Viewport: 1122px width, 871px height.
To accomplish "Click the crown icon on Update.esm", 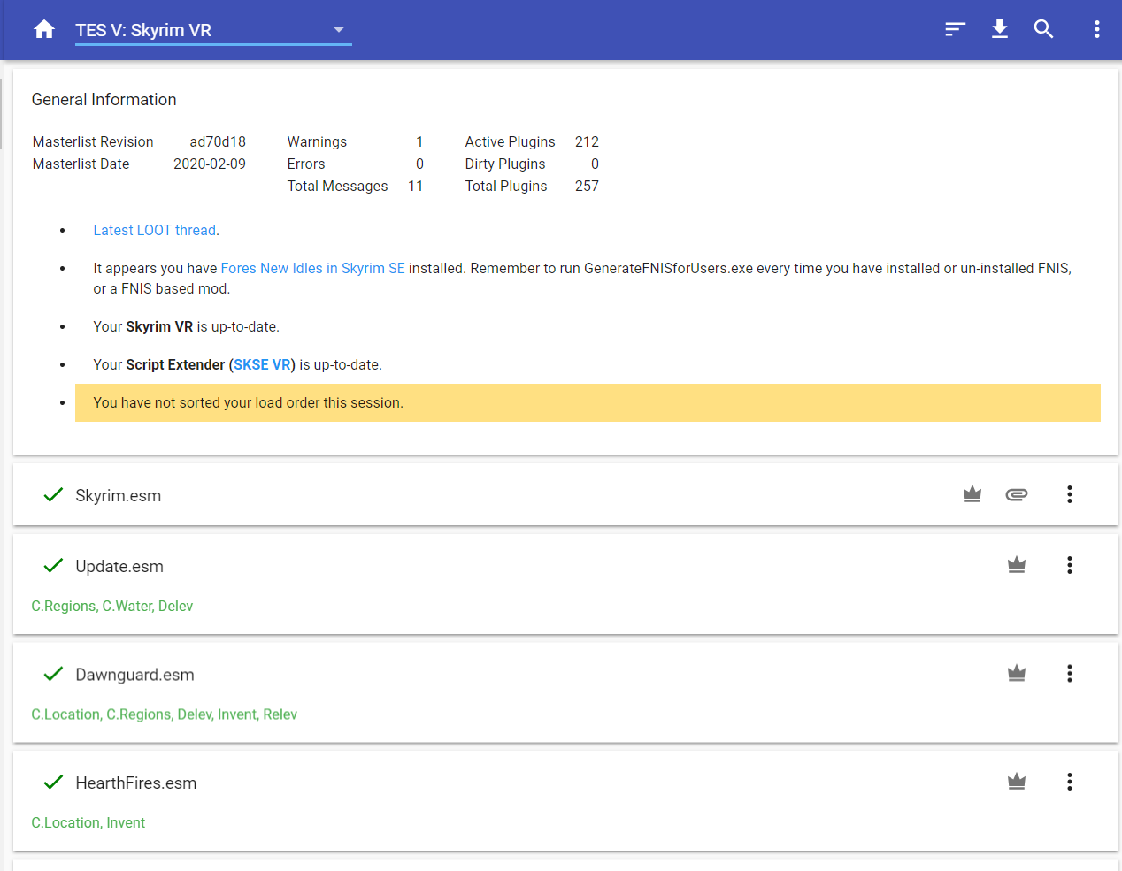I will coord(1017,565).
